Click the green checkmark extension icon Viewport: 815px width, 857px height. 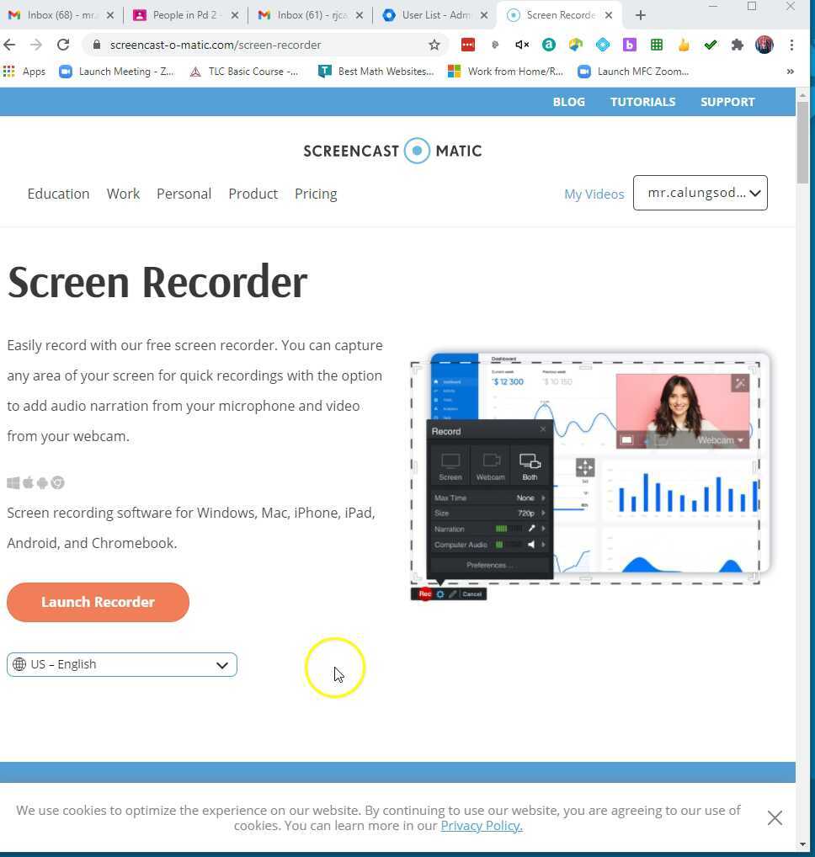710,45
